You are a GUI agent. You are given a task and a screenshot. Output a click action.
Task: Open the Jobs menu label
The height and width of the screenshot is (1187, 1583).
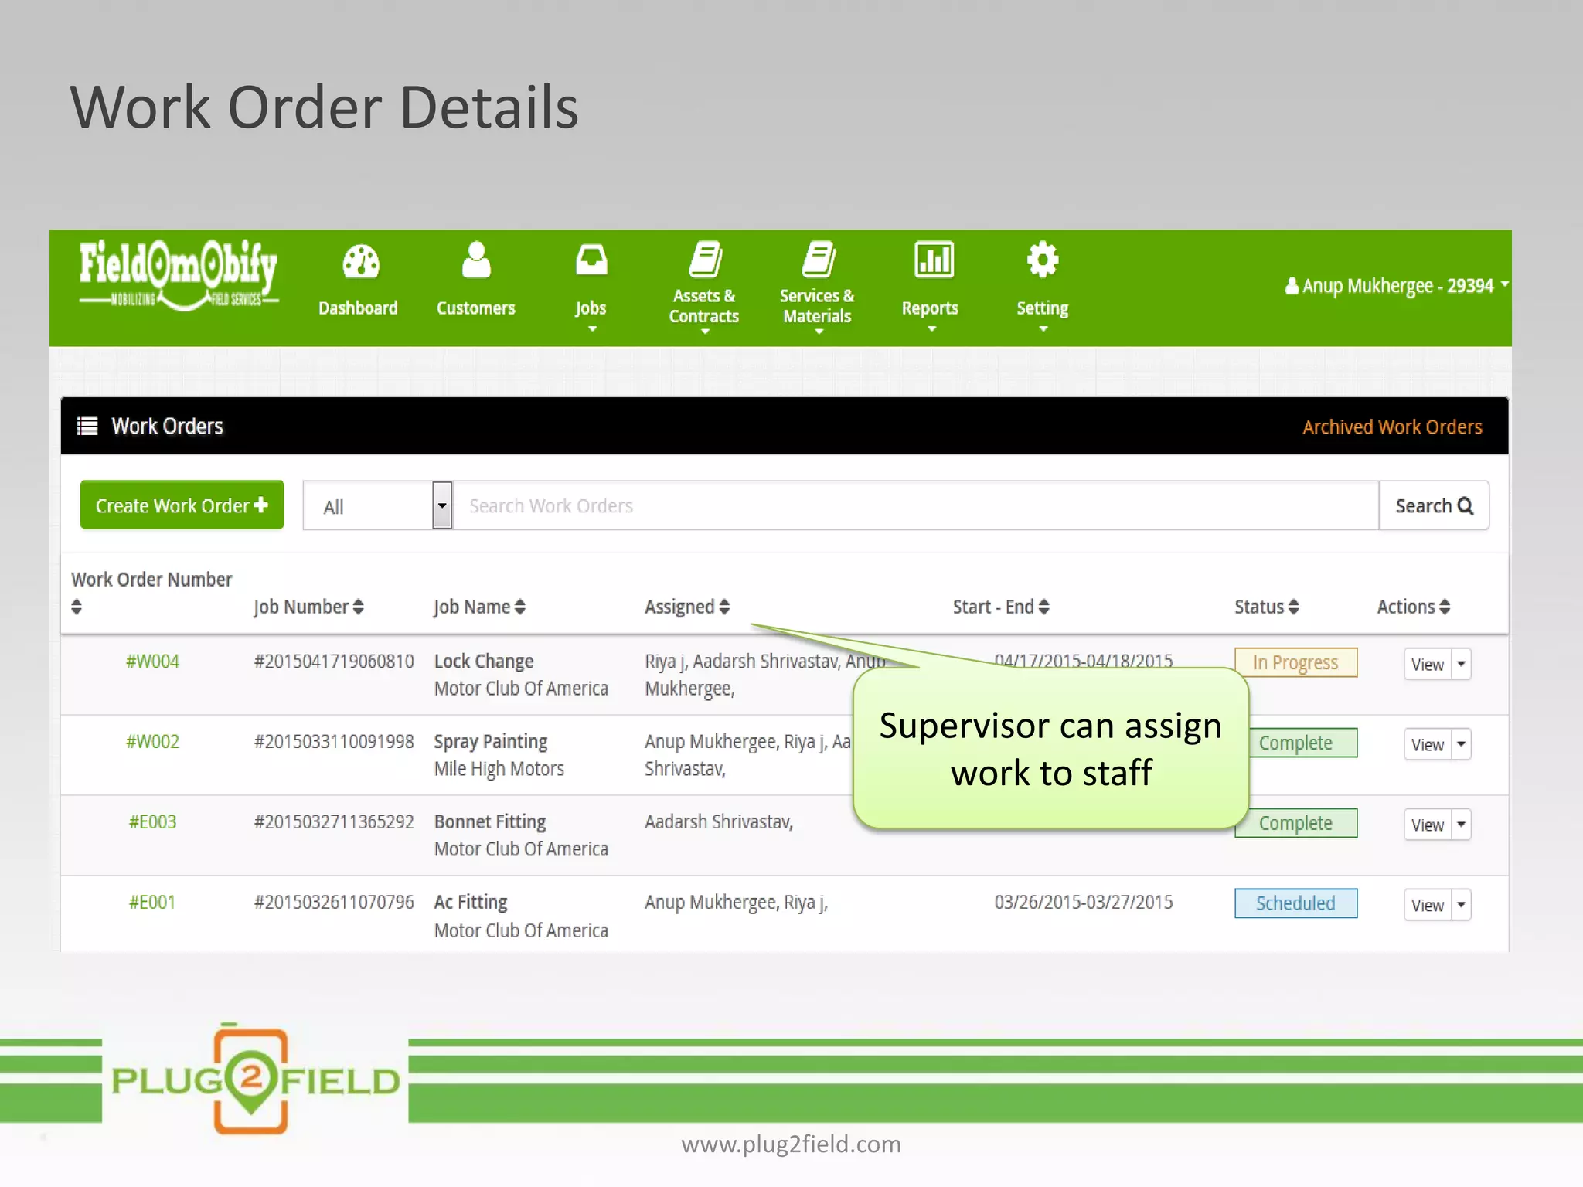(x=591, y=309)
